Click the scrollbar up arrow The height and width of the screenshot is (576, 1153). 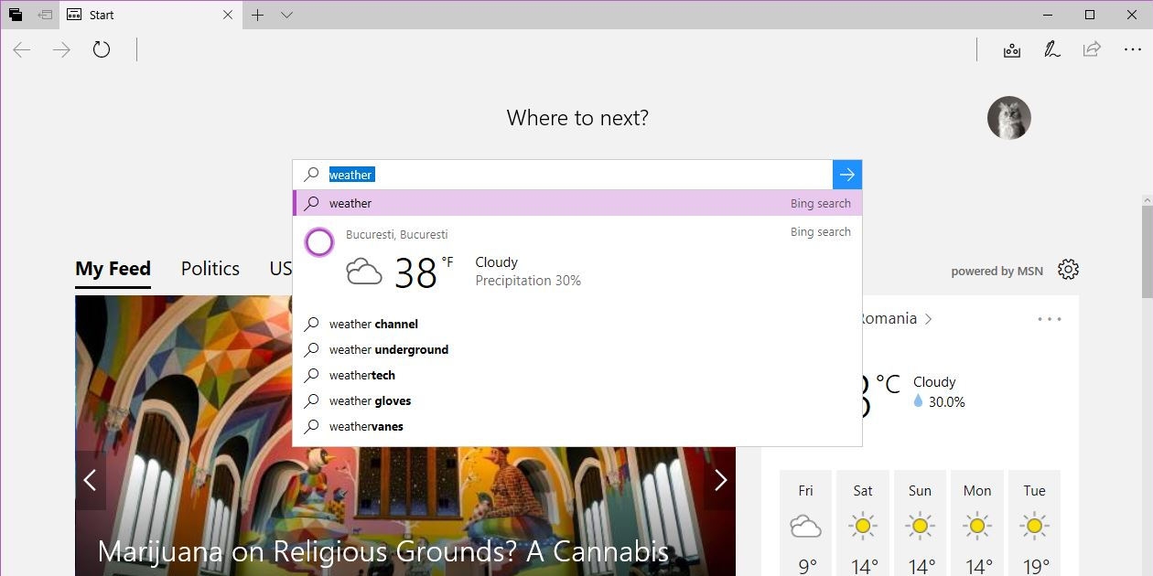pos(1147,198)
